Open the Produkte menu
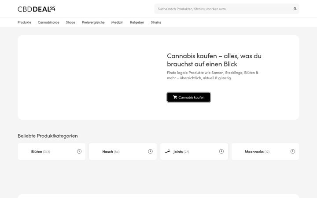 click(x=24, y=22)
